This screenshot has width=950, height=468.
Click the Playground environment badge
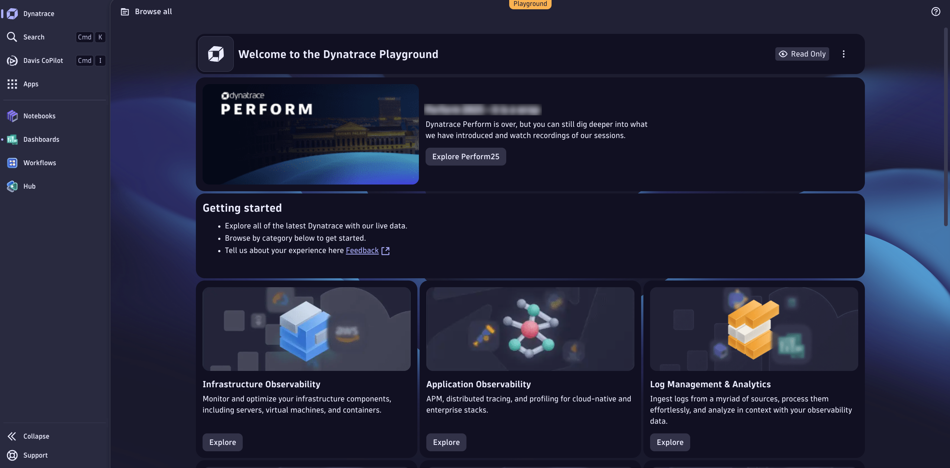pos(530,4)
